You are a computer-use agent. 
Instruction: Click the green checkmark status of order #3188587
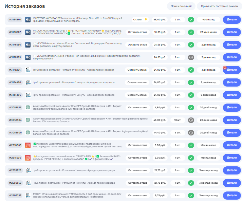click(191, 32)
